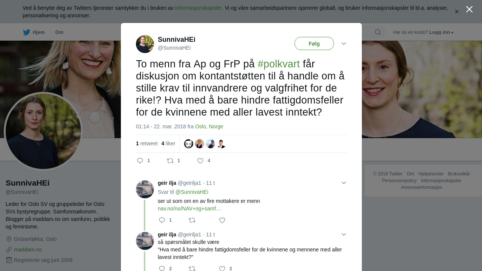Viewport: 482px width, 271px height.
Task: Click the search magnifier icon
Action: click(x=378, y=32)
